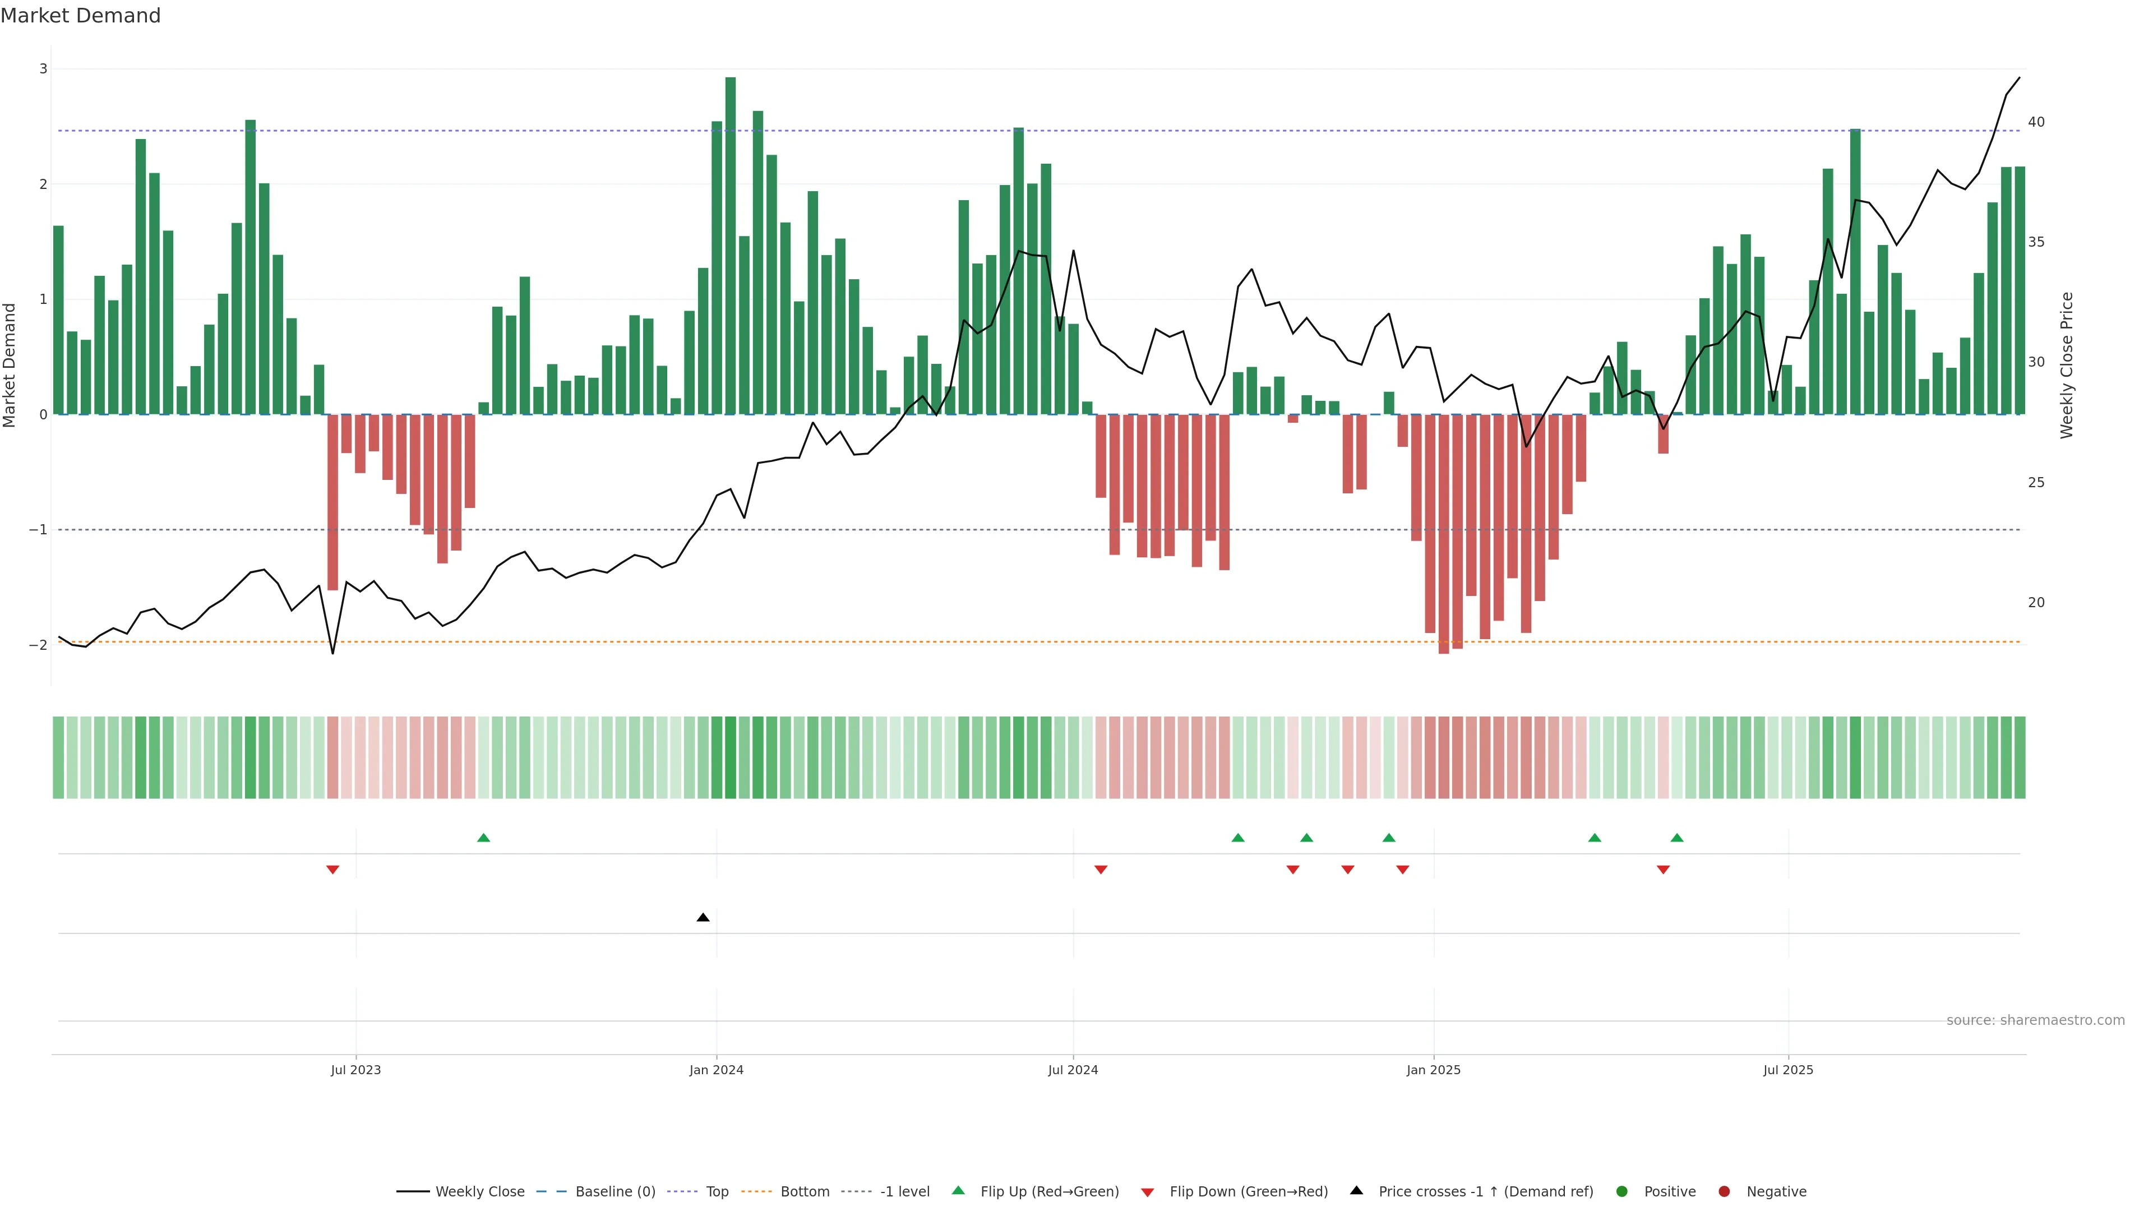Click the Weekly Close Price axis title
The width and height of the screenshot is (2153, 1211).
(x=2067, y=365)
